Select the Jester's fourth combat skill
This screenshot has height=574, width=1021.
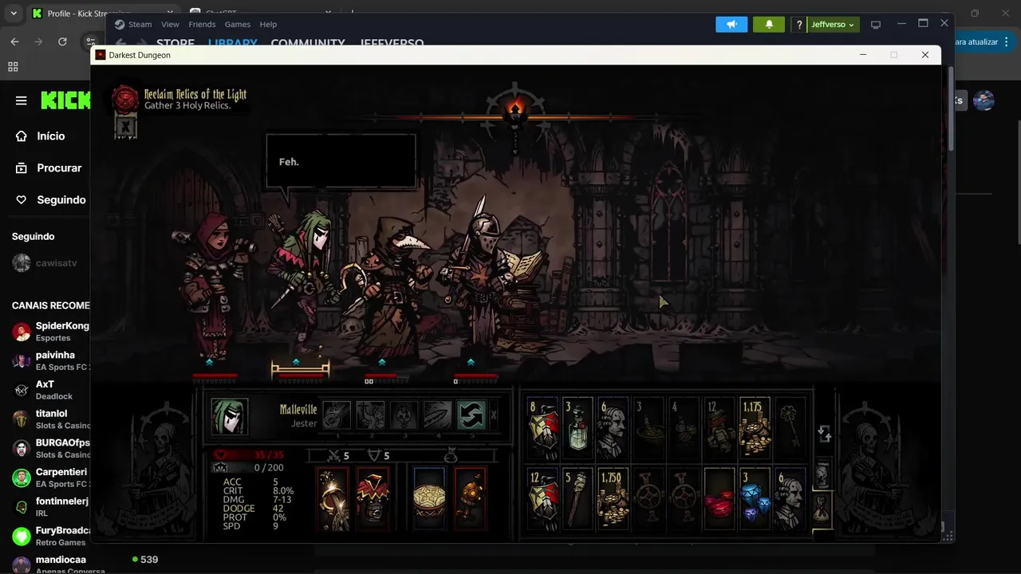[437, 415]
